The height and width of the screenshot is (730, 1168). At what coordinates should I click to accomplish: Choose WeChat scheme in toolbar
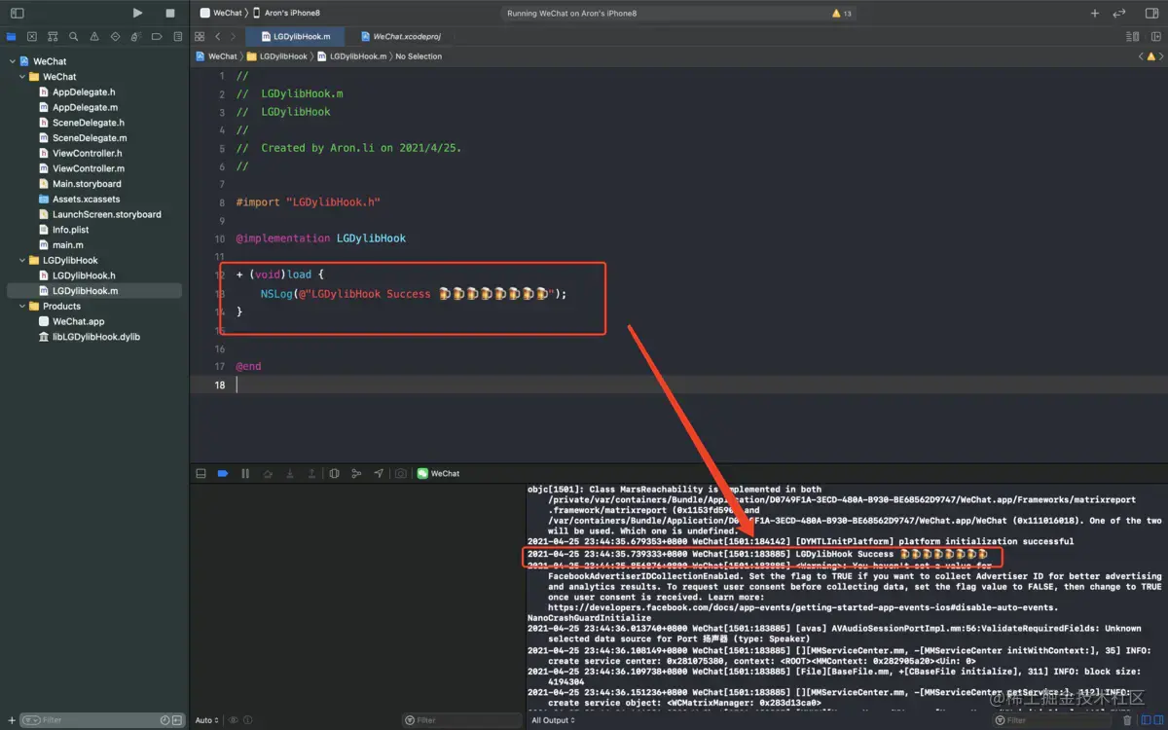pyautogui.click(x=221, y=13)
